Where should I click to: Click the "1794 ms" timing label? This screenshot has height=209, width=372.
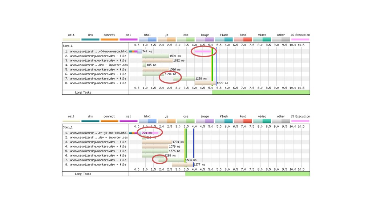178,142
